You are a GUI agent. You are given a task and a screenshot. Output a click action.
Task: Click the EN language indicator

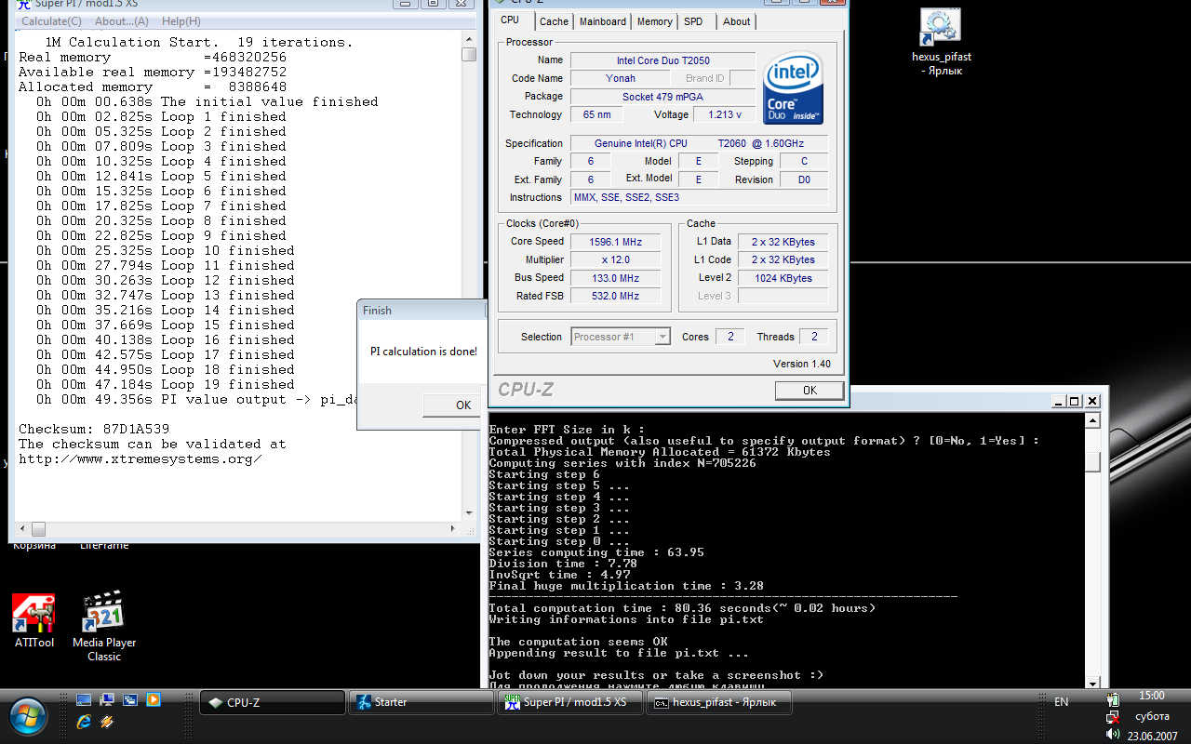(x=1061, y=702)
